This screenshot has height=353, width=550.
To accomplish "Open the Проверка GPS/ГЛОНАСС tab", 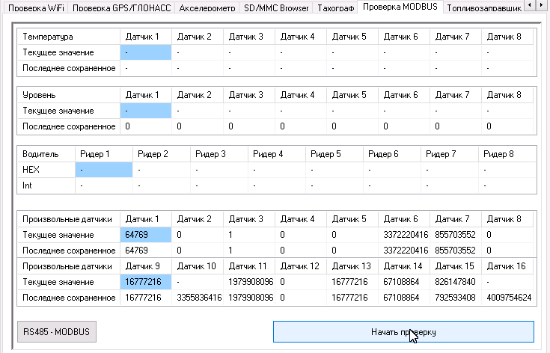I will tap(122, 7).
